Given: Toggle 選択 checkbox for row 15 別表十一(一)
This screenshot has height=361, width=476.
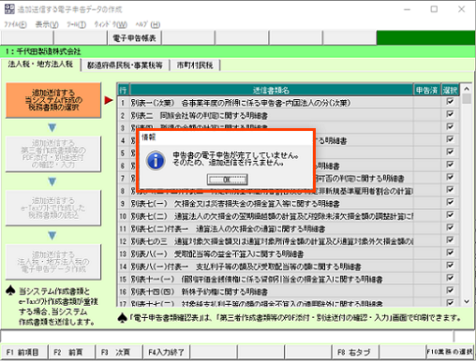Looking at the screenshot, I should 450,278.
